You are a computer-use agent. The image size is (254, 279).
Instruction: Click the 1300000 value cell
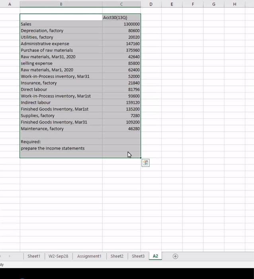pos(121,24)
